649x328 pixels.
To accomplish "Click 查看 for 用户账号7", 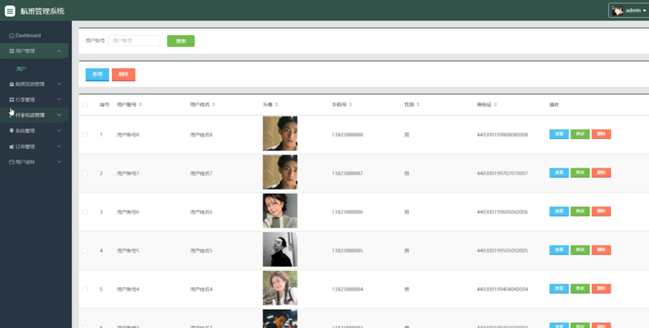I will pos(559,173).
